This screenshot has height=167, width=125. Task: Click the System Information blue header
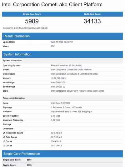pos(62,54)
